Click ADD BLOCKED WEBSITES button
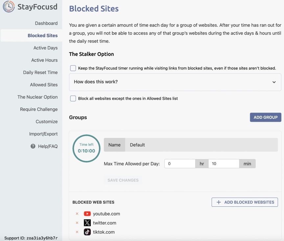284x241 pixels. 245,202
